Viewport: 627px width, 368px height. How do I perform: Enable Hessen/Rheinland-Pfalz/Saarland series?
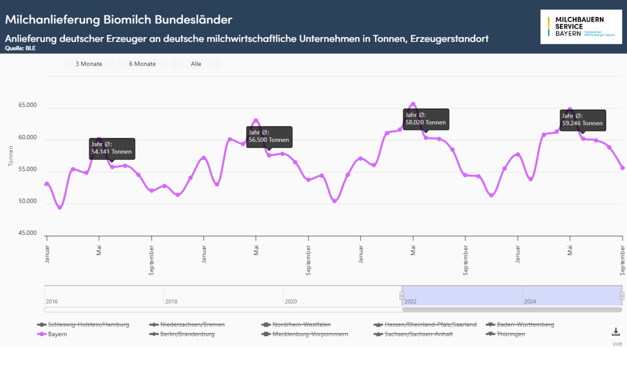(430, 325)
